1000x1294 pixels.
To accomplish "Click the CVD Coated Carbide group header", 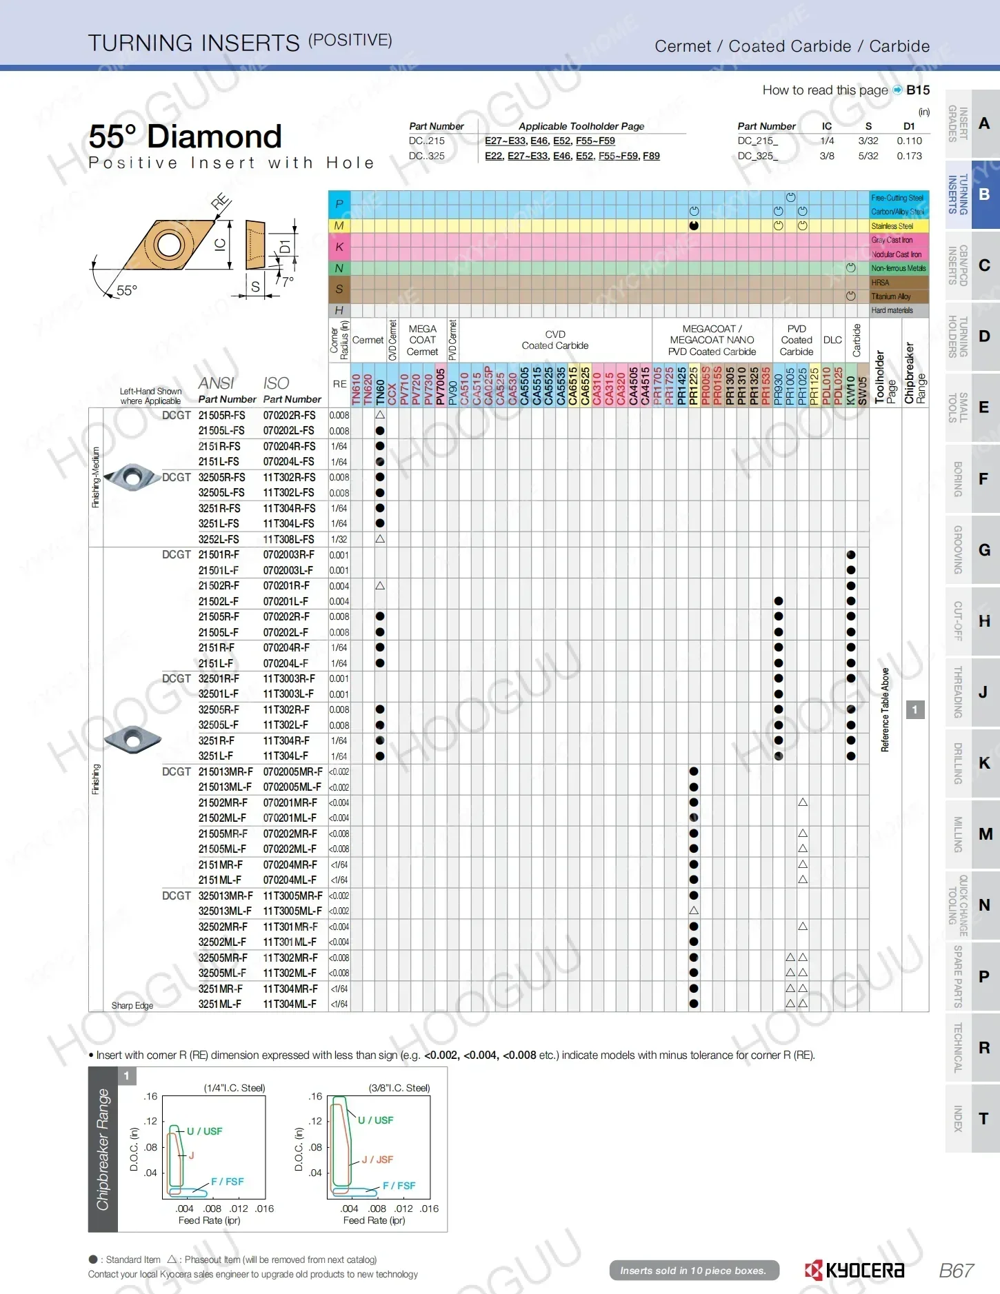I will click(x=555, y=340).
